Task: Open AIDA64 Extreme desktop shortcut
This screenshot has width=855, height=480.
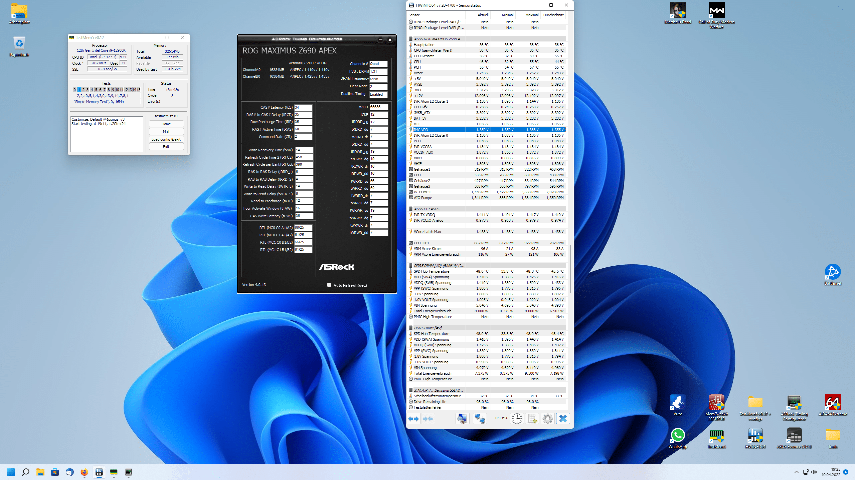Action: tap(833, 405)
